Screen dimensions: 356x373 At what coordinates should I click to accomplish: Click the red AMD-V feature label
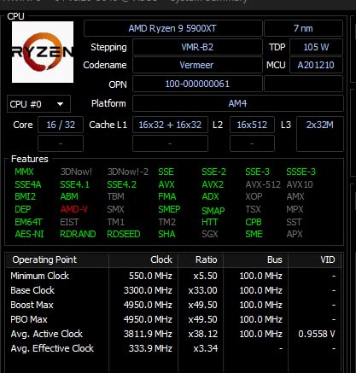click(x=74, y=209)
